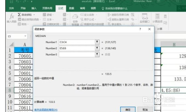Screen dimensions: 186x112
Task: Click cell containing 70605
Action: pos(24,56)
